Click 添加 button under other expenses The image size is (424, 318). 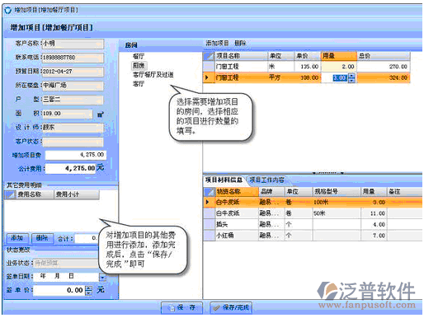click(16, 238)
